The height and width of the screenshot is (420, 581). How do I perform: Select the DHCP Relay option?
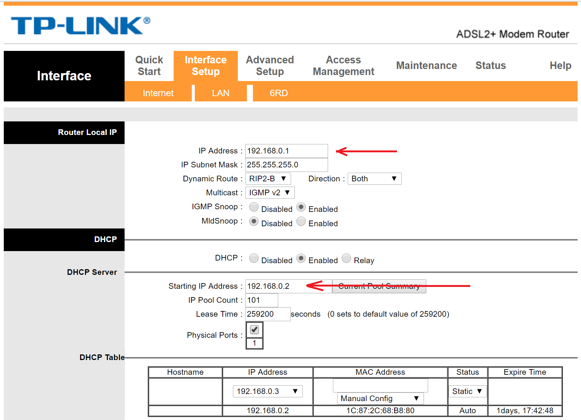click(346, 258)
